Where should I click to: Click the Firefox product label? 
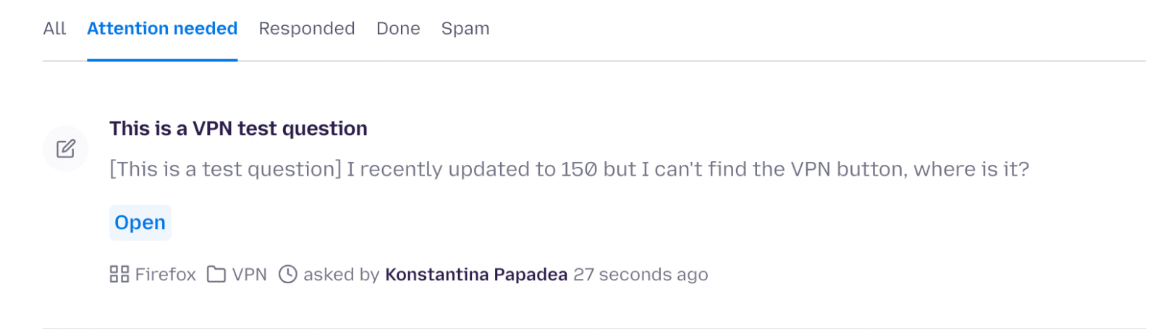165,275
